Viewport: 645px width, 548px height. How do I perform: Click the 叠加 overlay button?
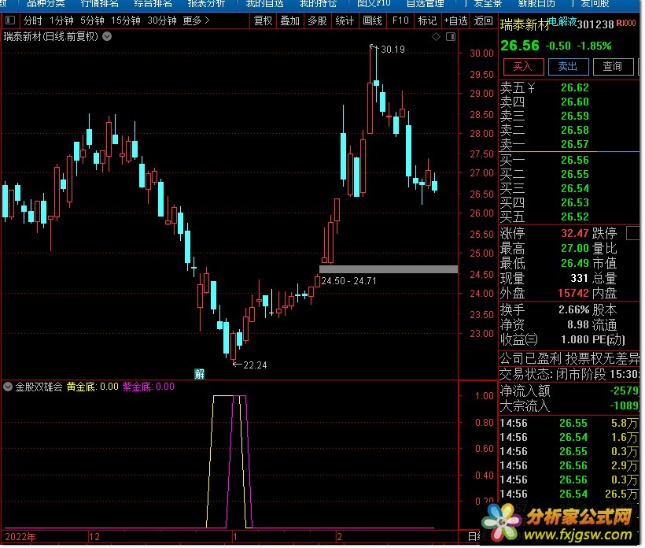point(290,20)
